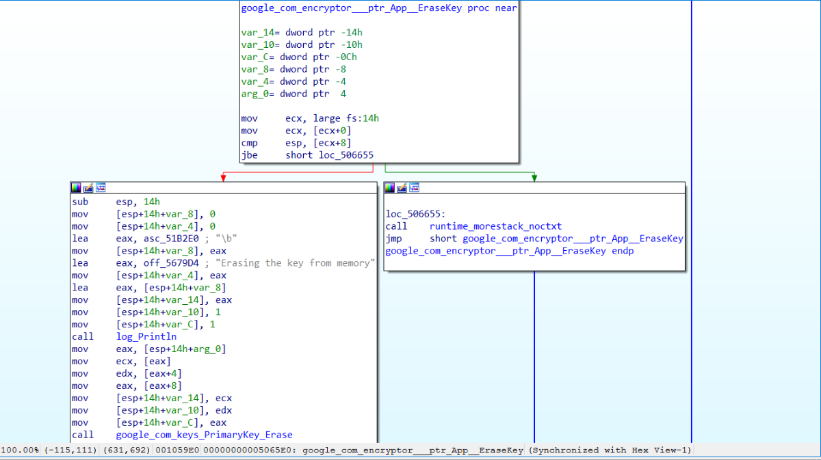Select the var_8 dword ptr -8 definition
The image size is (821, 460).
tap(294, 70)
